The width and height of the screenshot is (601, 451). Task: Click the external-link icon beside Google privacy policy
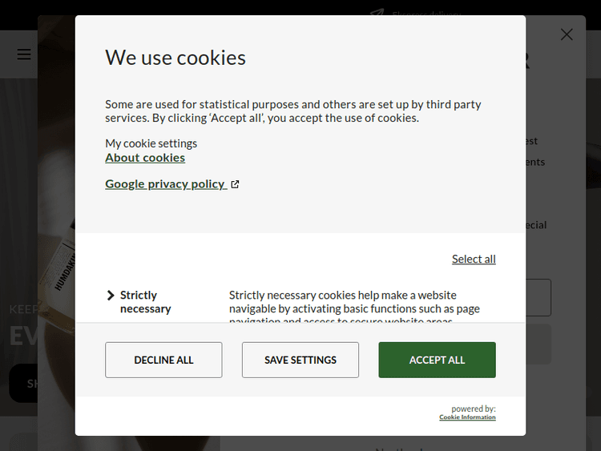[235, 184]
